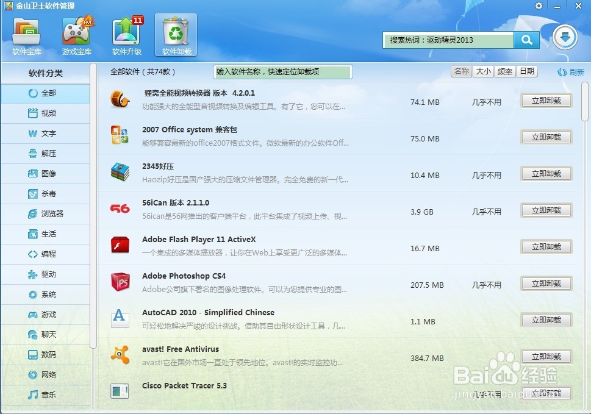Click the Cisco Packet Tracer icon

coord(120,391)
